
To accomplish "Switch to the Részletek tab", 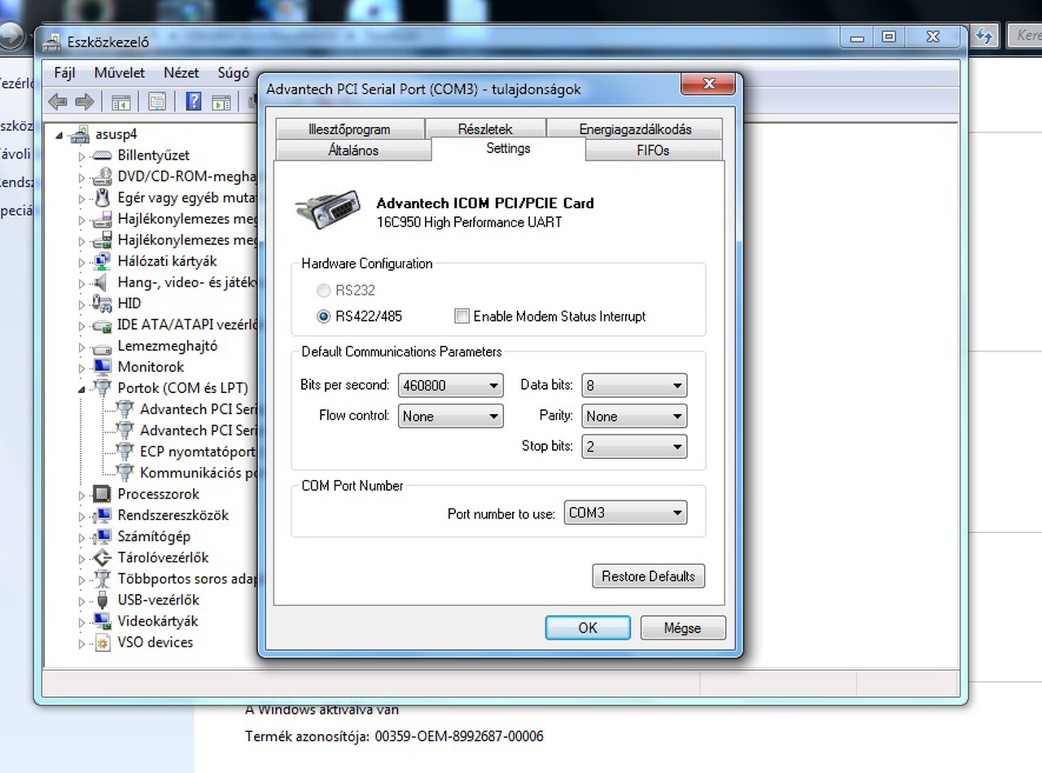I will click(485, 129).
